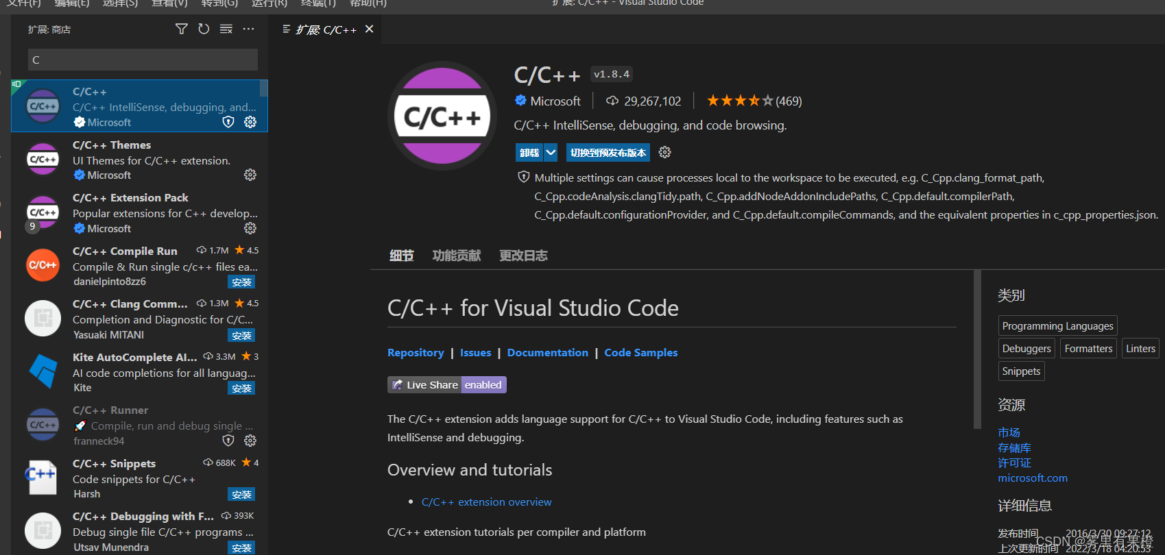Select the 功能贡献 feature contributions tab
The width and height of the screenshot is (1165, 555).
[457, 256]
